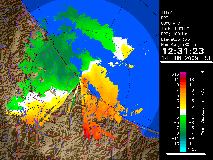
Task: Click the 'OUMU_A_V' product name
Action: click(170, 23)
